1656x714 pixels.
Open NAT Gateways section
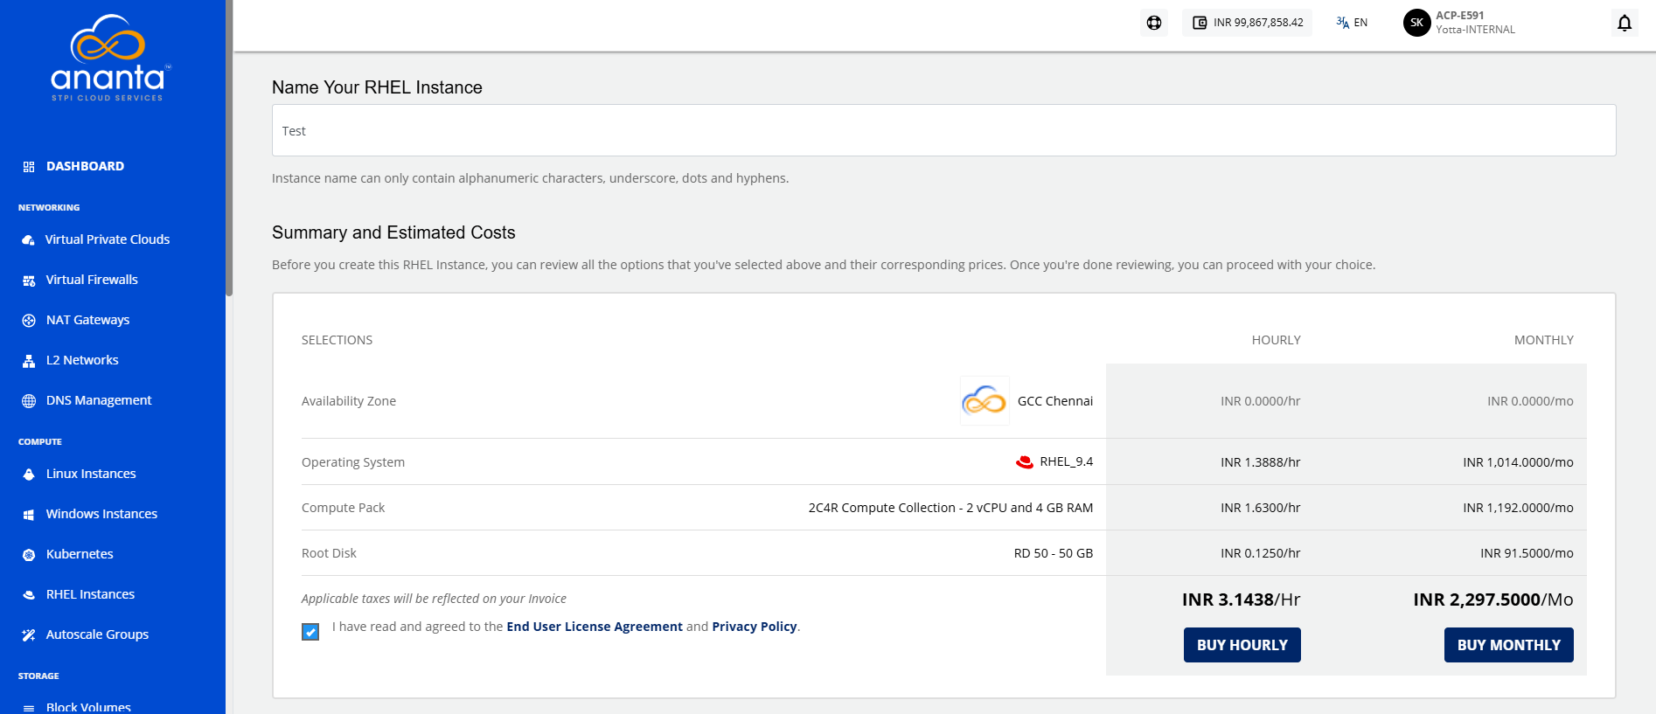(x=87, y=320)
